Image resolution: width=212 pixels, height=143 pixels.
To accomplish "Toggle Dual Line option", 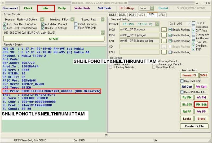I will [193, 42].
